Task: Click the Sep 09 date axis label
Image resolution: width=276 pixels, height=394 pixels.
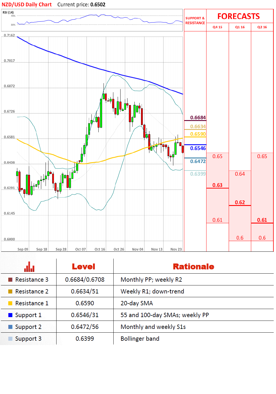Action: click(x=23, y=249)
